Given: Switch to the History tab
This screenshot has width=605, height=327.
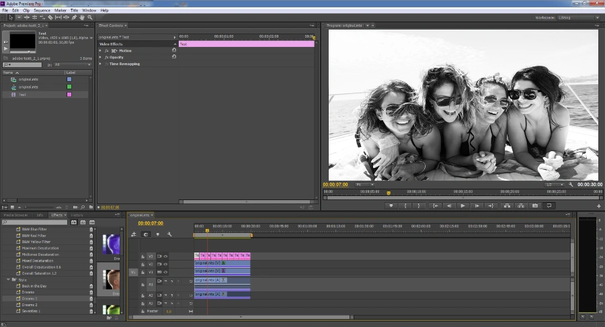Looking at the screenshot, I should 77,215.
